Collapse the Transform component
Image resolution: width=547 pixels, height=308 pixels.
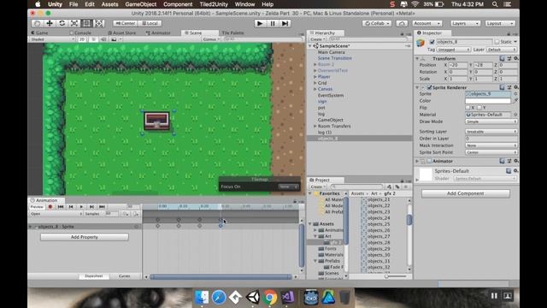click(418, 59)
